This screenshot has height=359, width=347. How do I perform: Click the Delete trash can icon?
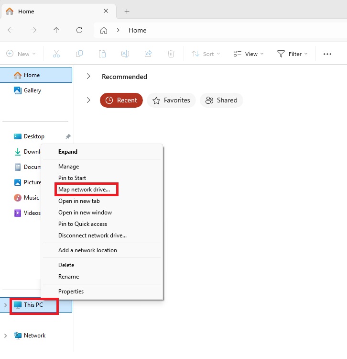point(171,54)
